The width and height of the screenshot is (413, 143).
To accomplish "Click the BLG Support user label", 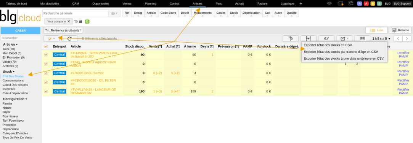I will [402, 3].
